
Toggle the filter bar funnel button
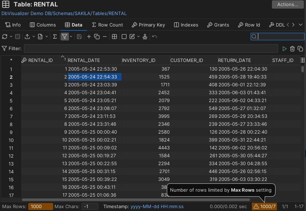tap(64, 37)
